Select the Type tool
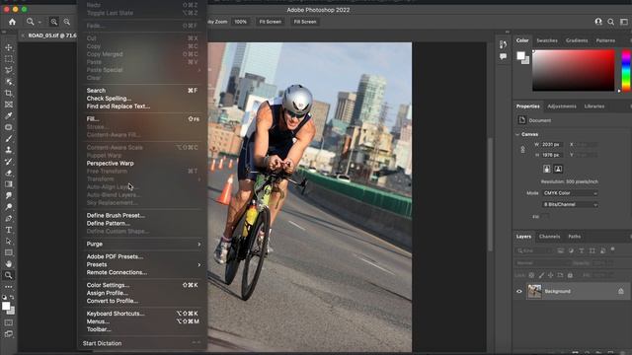Image resolution: width=632 pixels, height=355 pixels. [x=9, y=230]
